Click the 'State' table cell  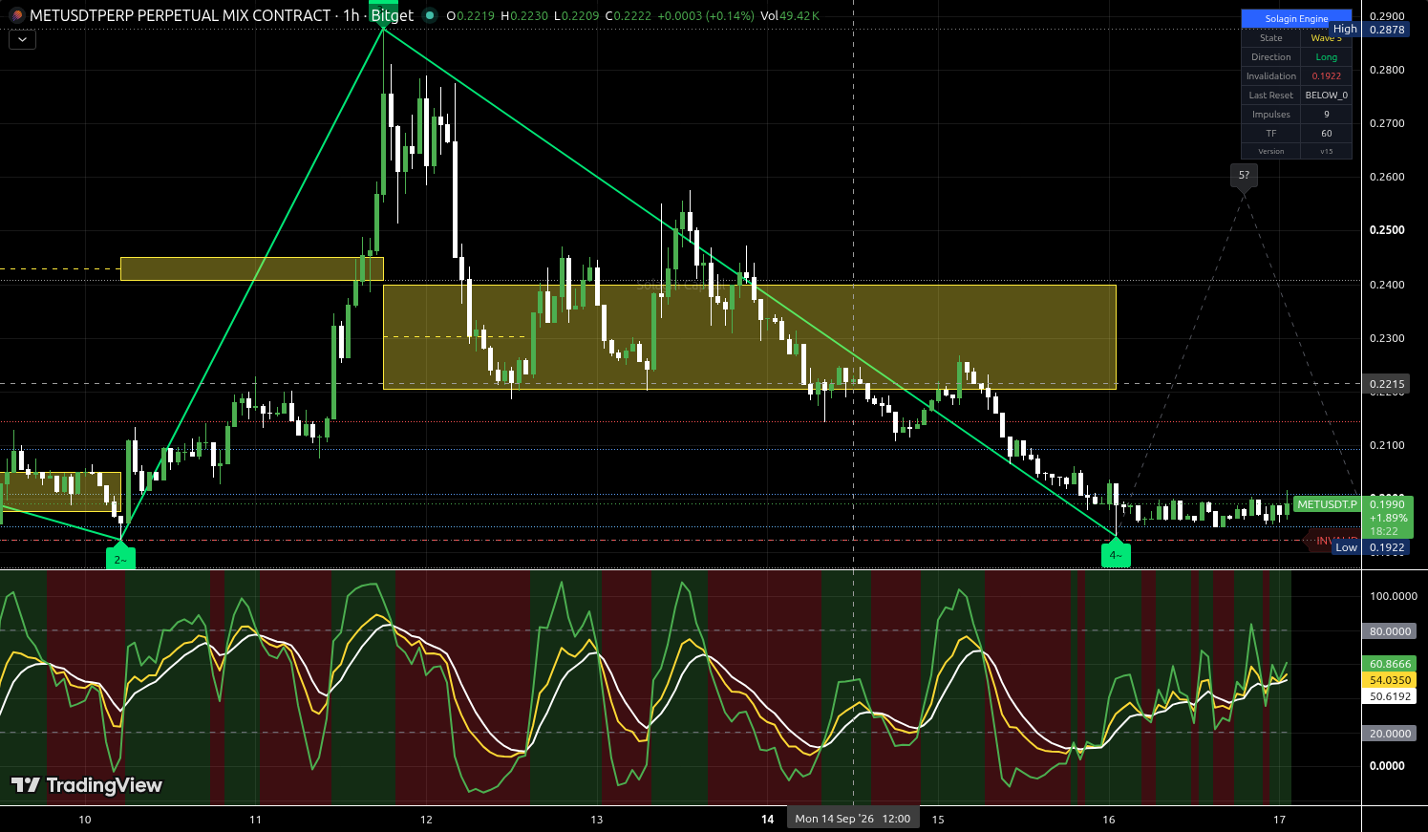[x=1271, y=38]
